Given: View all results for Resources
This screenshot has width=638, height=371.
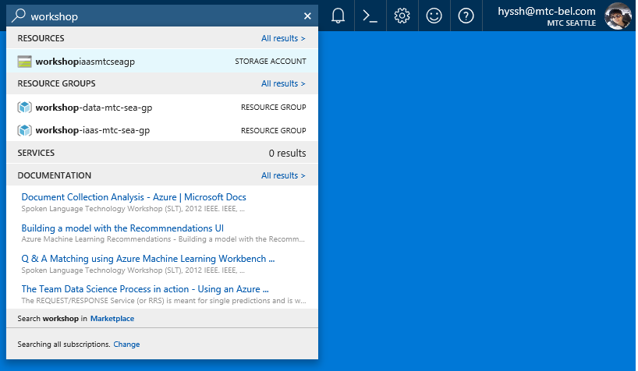Looking at the screenshot, I should point(283,38).
